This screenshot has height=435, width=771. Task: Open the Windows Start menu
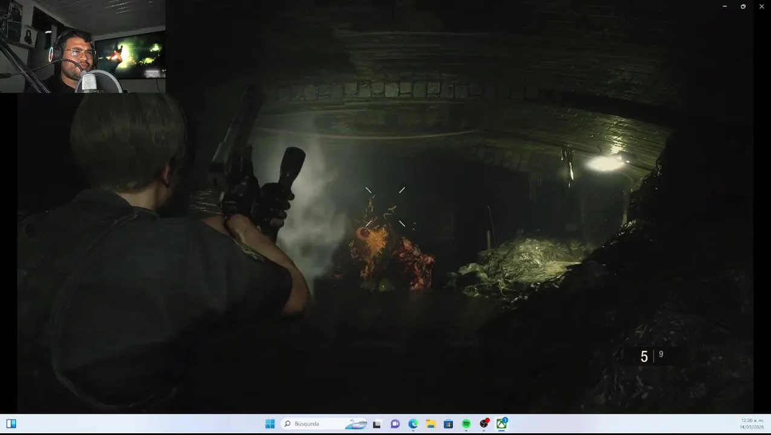click(270, 424)
